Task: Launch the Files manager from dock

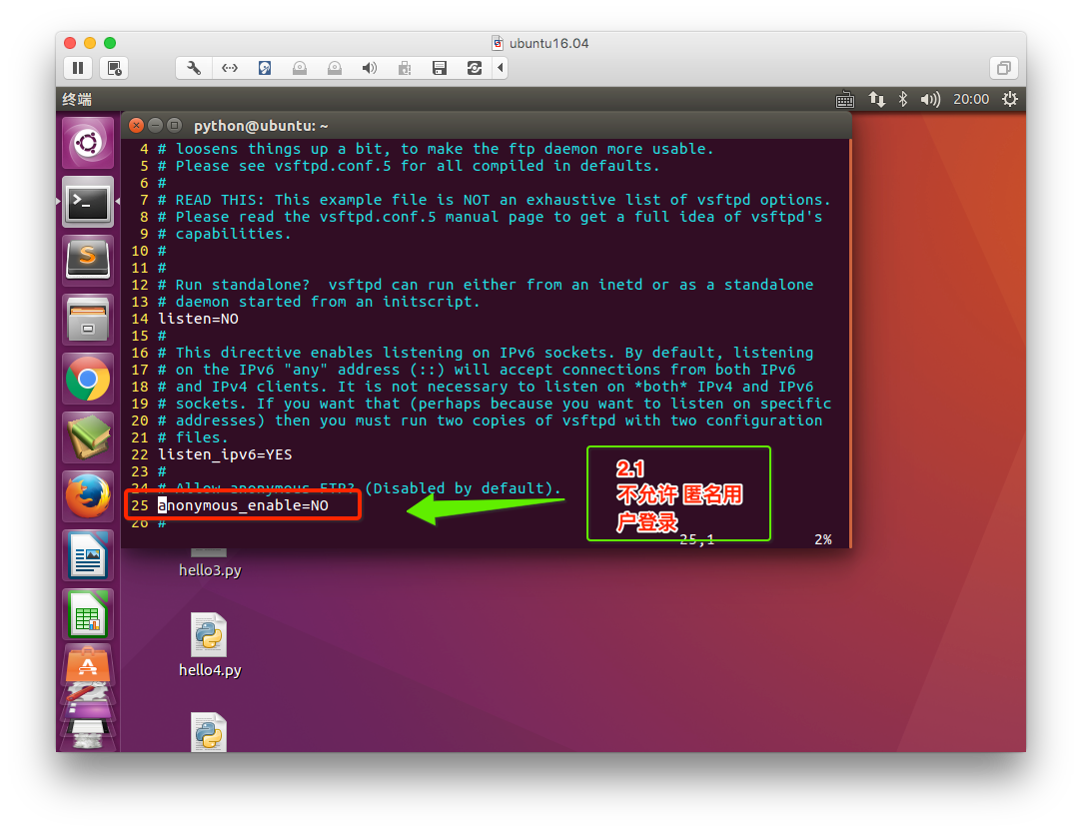Action: pos(88,321)
